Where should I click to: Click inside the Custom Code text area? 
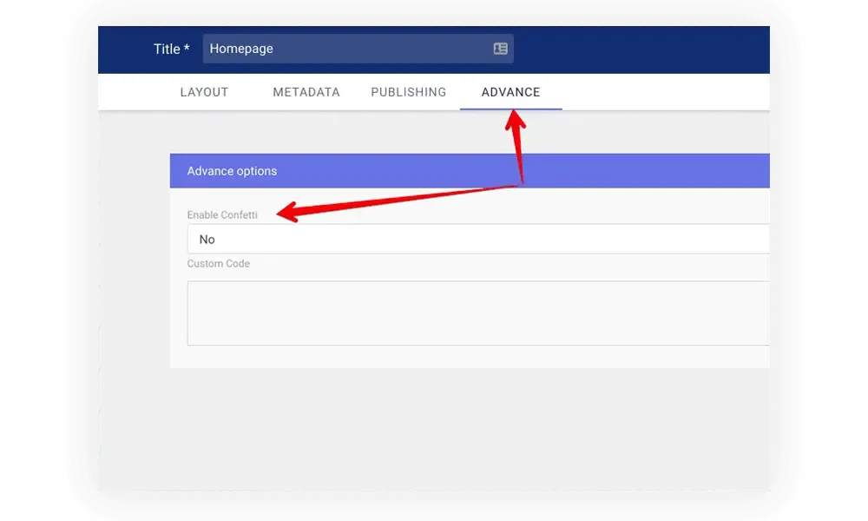coord(478,313)
